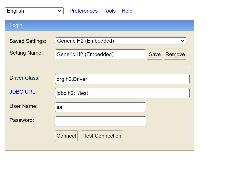Expand the Saved Settings dropdown
Viewport: 228px width, 174px height.
coord(121,41)
